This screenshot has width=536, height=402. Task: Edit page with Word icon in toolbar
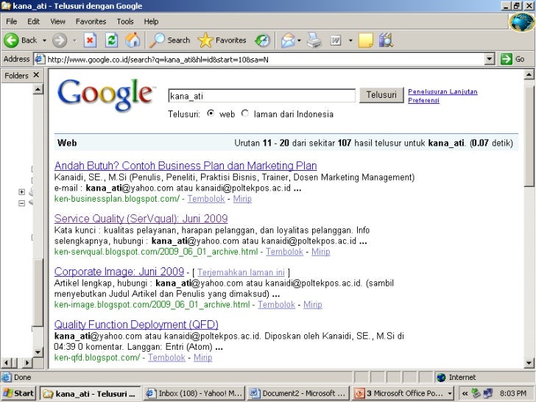point(336,40)
